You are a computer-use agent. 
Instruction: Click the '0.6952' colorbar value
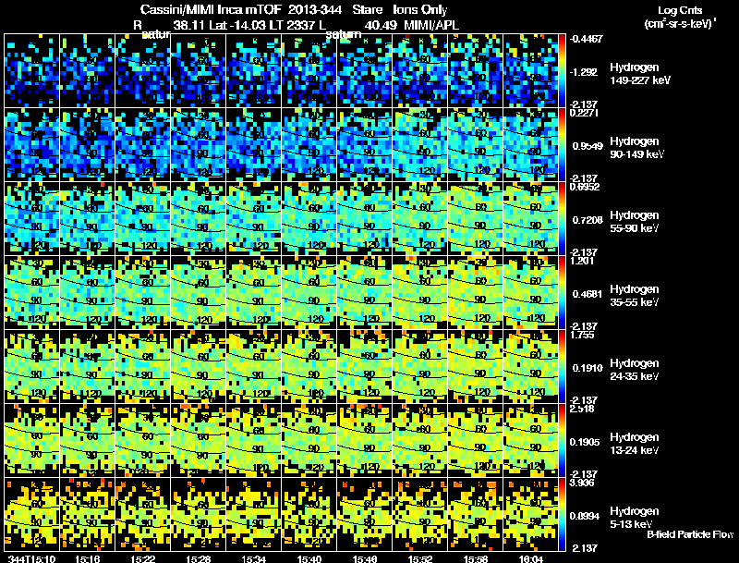pyautogui.click(x=585, y=187)
